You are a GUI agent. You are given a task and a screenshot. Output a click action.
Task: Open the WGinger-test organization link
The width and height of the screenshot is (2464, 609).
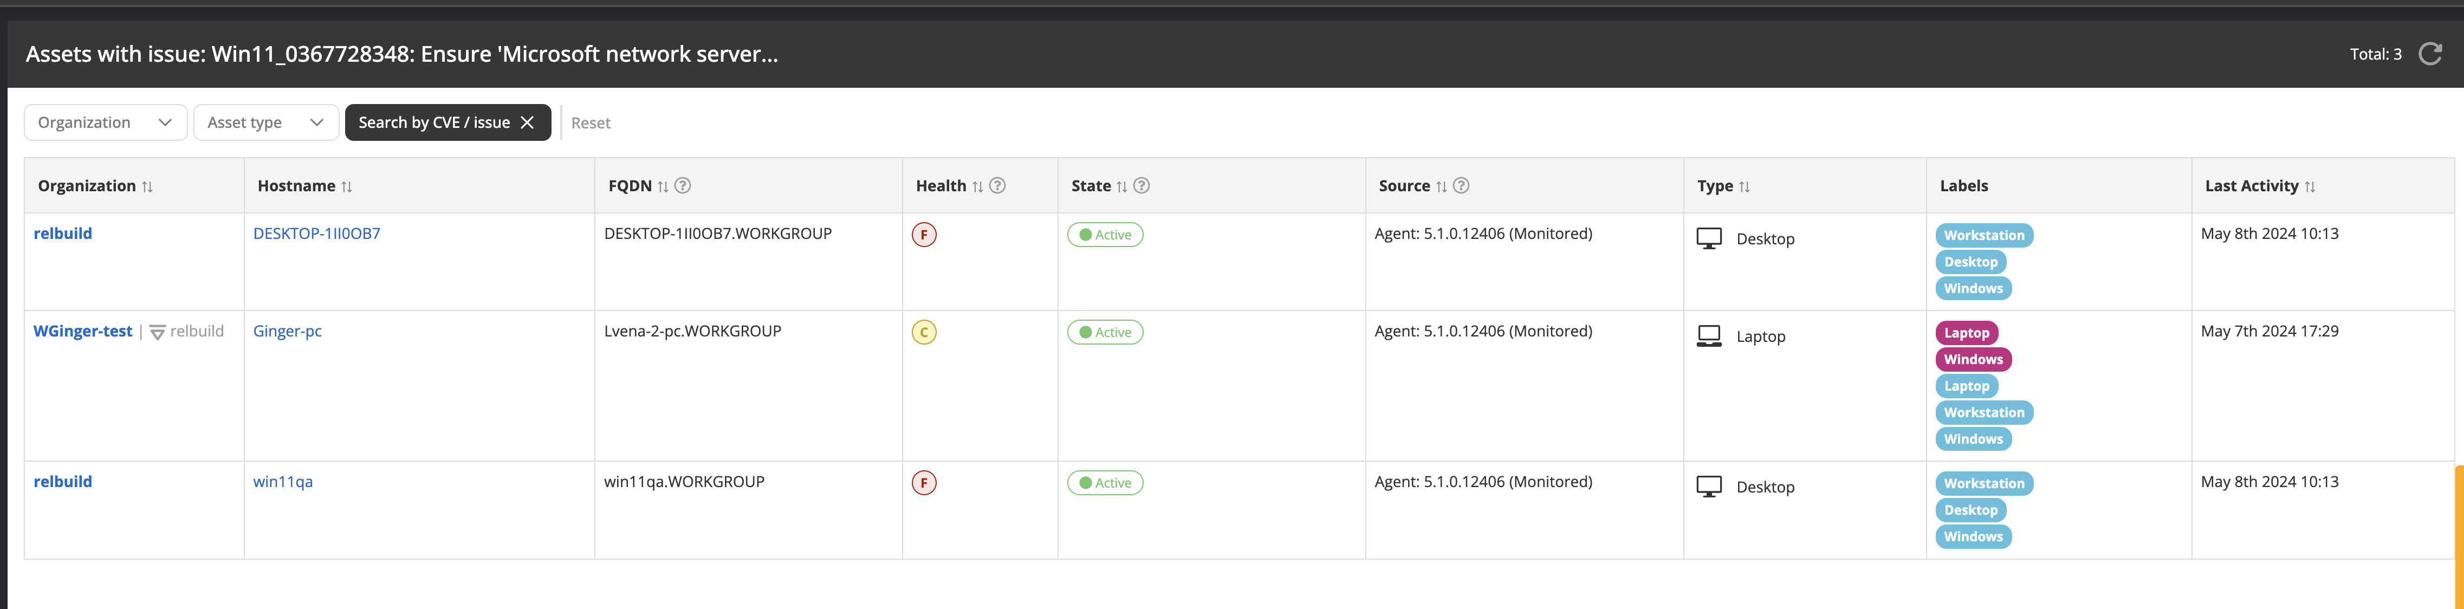tap(83, 331)
